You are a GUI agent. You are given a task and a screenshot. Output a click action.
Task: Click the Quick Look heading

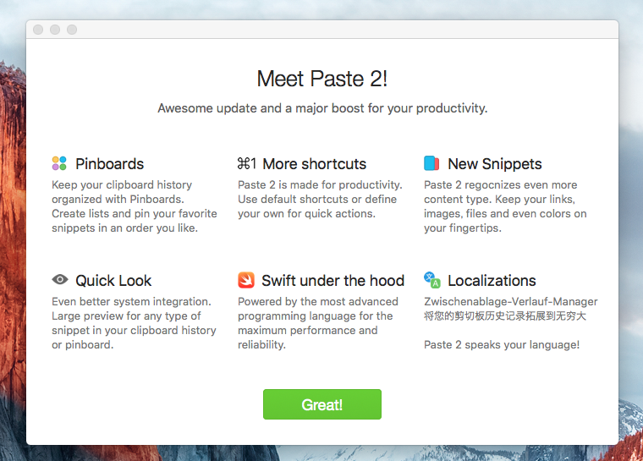click(x=113, y=280)
